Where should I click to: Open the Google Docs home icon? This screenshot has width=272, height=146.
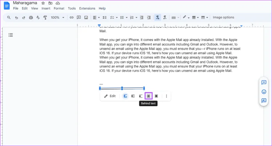(x=7, y=6)
